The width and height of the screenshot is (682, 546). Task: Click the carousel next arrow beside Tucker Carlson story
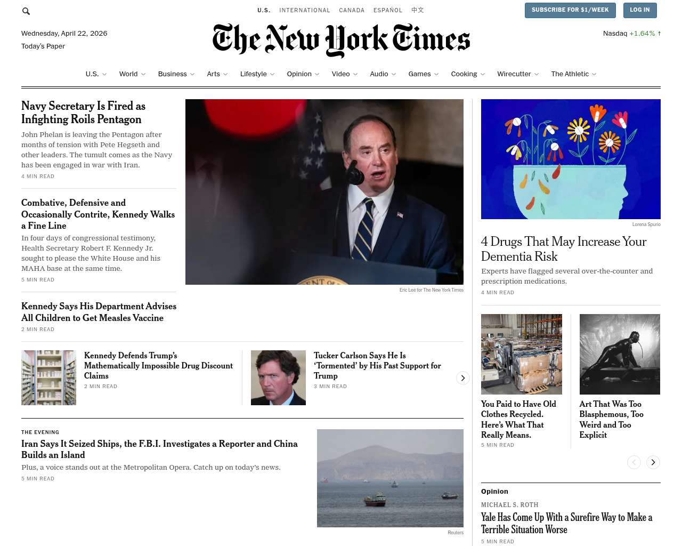[x=463, y=378]
